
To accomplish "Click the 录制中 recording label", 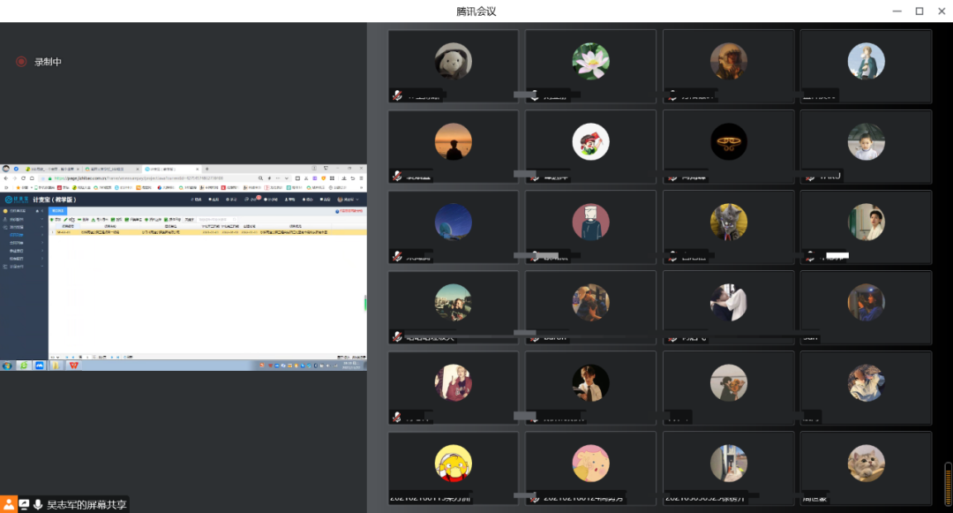I will [x=48, y=62].
